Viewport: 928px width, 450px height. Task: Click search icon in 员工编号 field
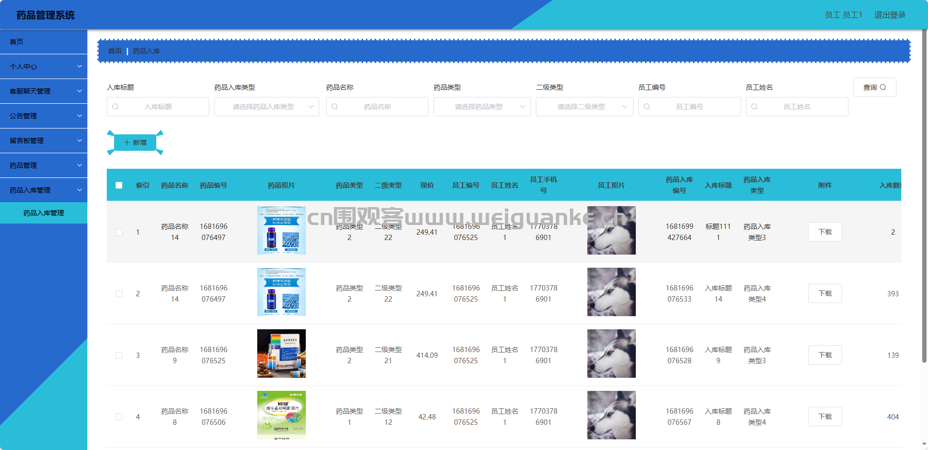coord(647,107)
